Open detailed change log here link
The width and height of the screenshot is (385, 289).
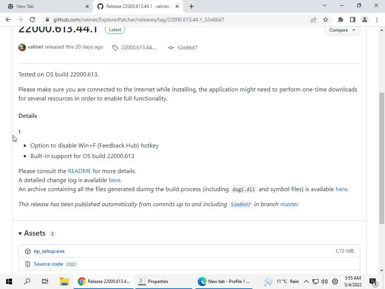[x=114, y=180]
